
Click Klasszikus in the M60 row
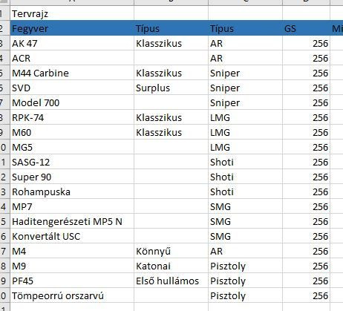coord(171,132)
